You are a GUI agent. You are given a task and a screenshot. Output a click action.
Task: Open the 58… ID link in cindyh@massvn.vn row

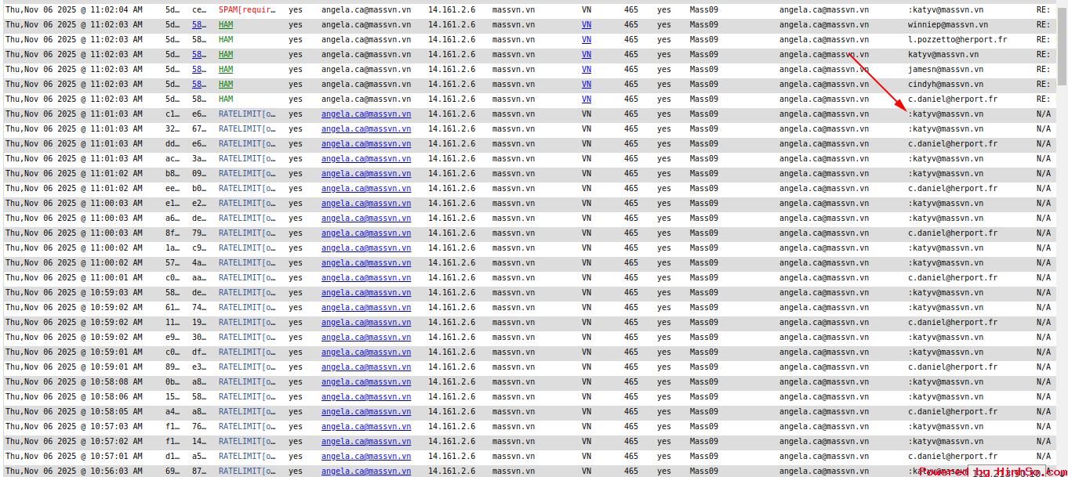(199, 85)
